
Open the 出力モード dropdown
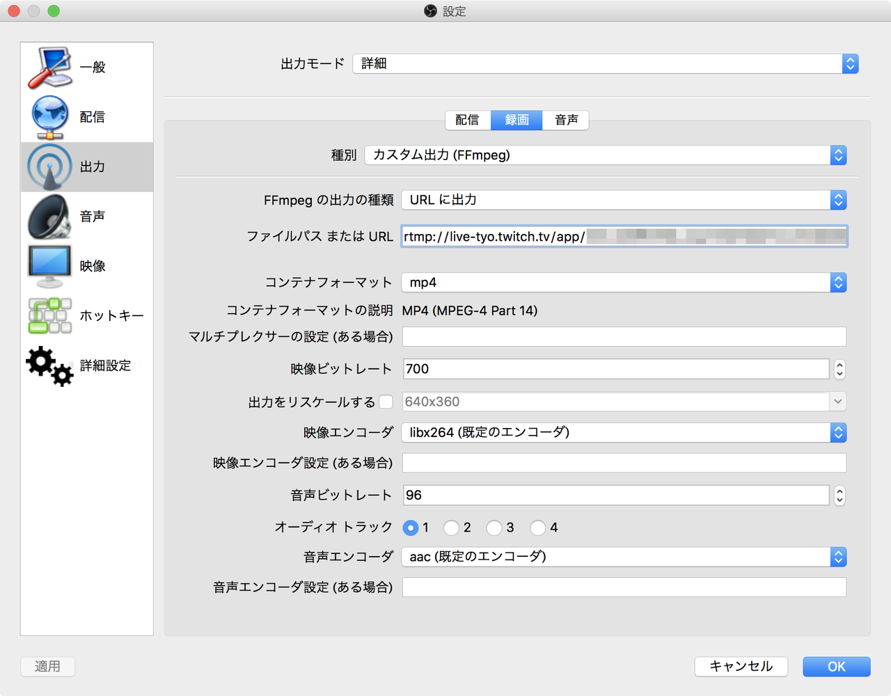(606, 63)
